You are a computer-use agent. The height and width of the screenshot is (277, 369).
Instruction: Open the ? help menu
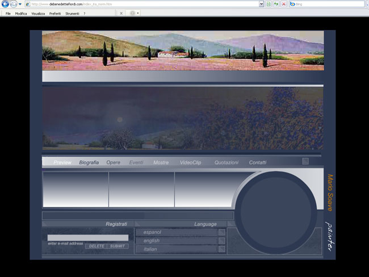[x=85, y=14]
